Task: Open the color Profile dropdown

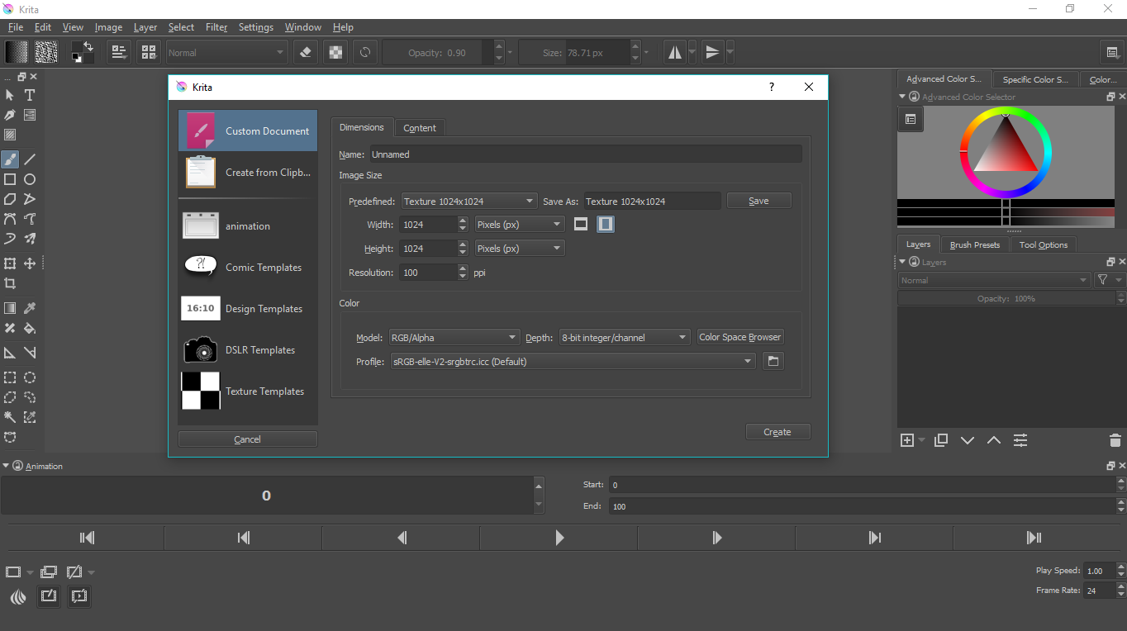Action: point(573,361)
